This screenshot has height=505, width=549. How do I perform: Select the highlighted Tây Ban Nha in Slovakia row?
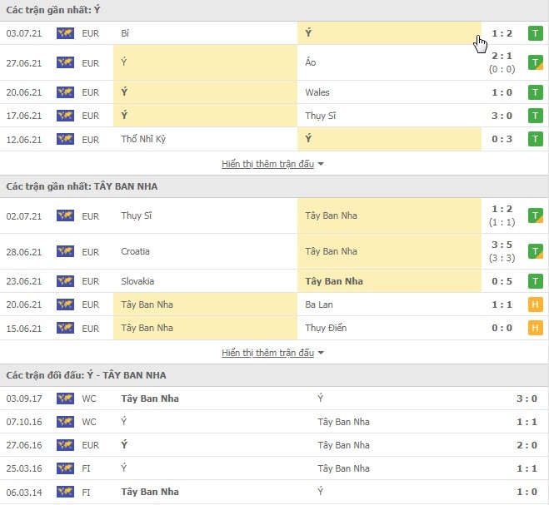pyautogui.click(x=334, y=281)
